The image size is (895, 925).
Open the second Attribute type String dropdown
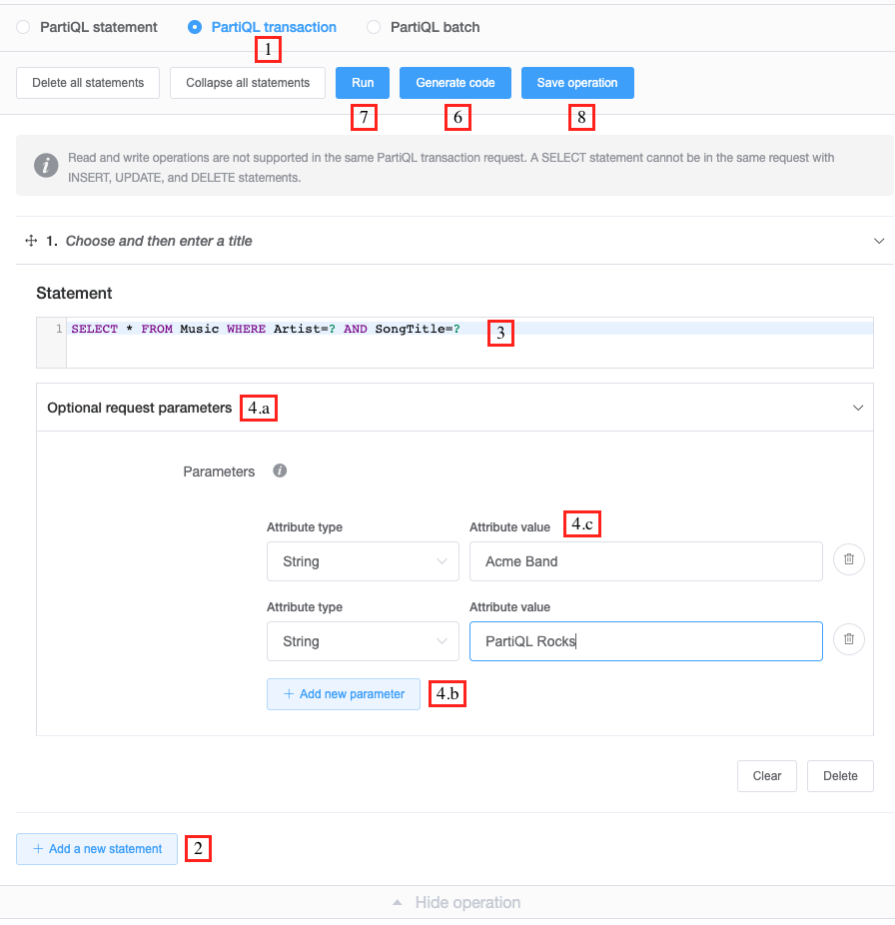[363, 641]
